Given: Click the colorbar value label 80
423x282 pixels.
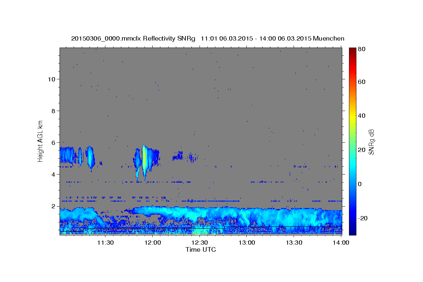Looking at the screenshot, I should tap(361, 49).
